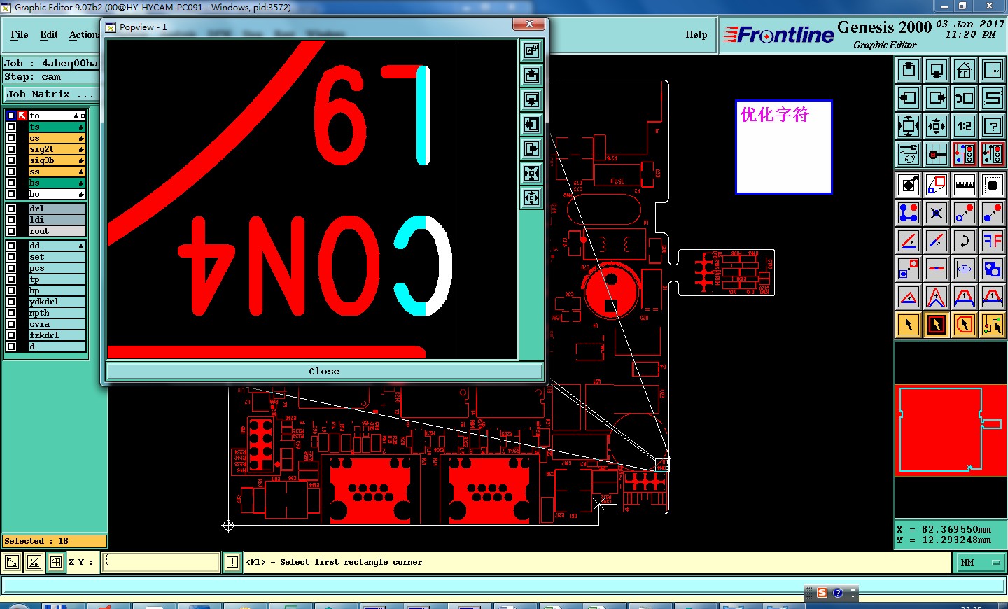Toggle display checkbox for layer dd
Viewport: 1008px width, 609px height.
[11, 246]
